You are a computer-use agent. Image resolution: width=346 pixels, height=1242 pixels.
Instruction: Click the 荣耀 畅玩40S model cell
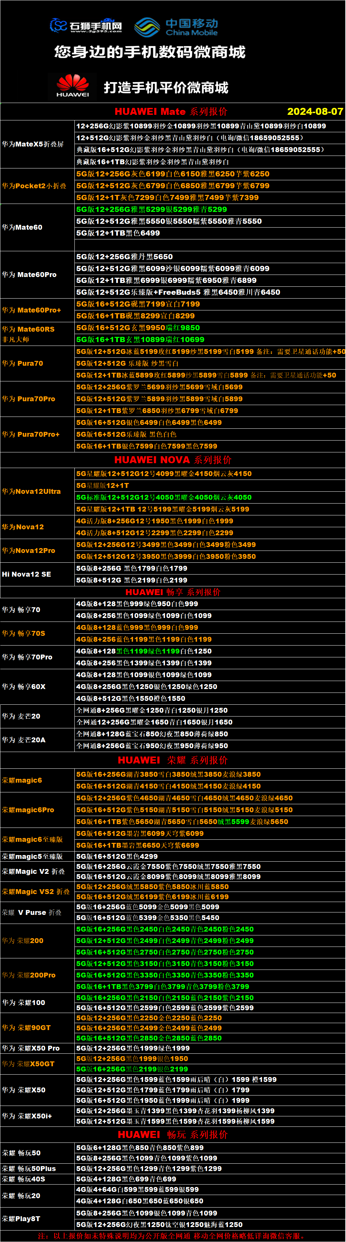(38, 1179)
